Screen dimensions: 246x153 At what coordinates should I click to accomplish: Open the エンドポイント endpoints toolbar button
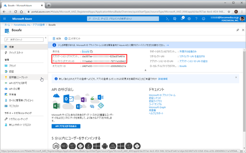72,39
